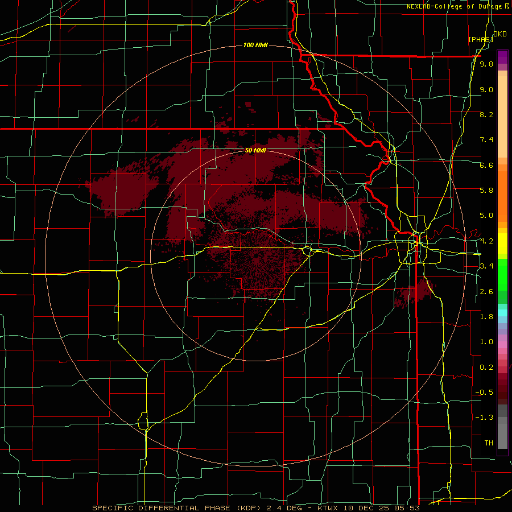
Task: Select the -0.5 scale value
Action: 484,393
